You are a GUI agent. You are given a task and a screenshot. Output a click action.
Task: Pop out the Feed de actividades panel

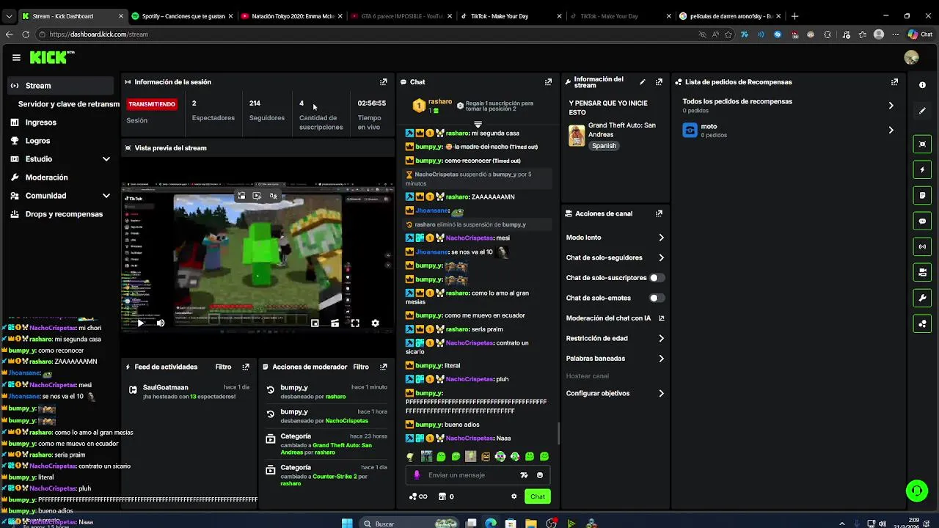246,367
